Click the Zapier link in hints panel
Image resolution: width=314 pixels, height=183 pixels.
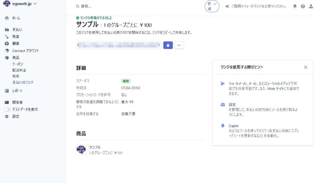(x=234, y=126)
